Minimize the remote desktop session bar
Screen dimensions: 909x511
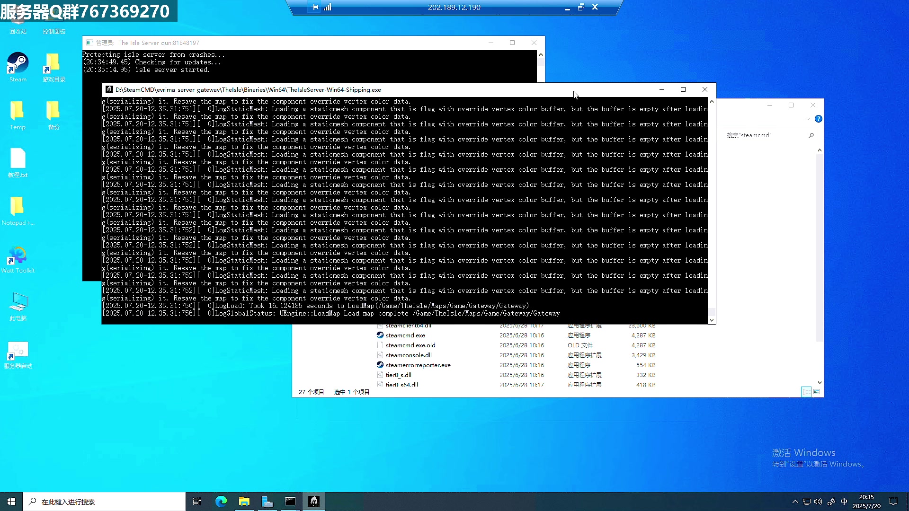pos(567,8)
